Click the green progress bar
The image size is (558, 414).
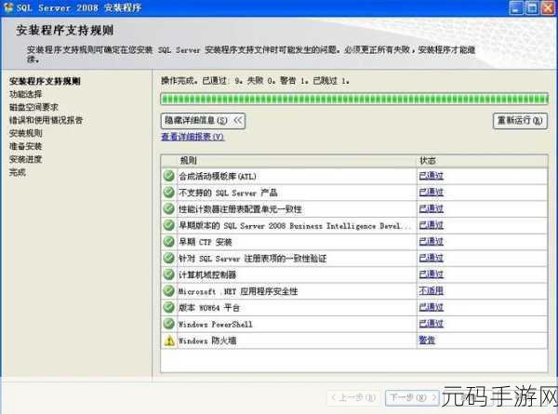(x=354, y=99)
